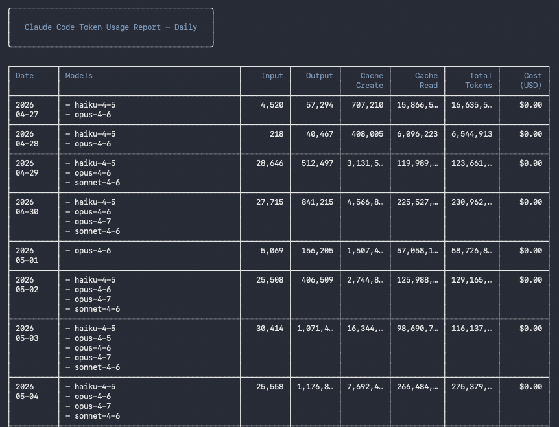Click input value 25,558
559x427 pixels.
click(x=270, y=387)
